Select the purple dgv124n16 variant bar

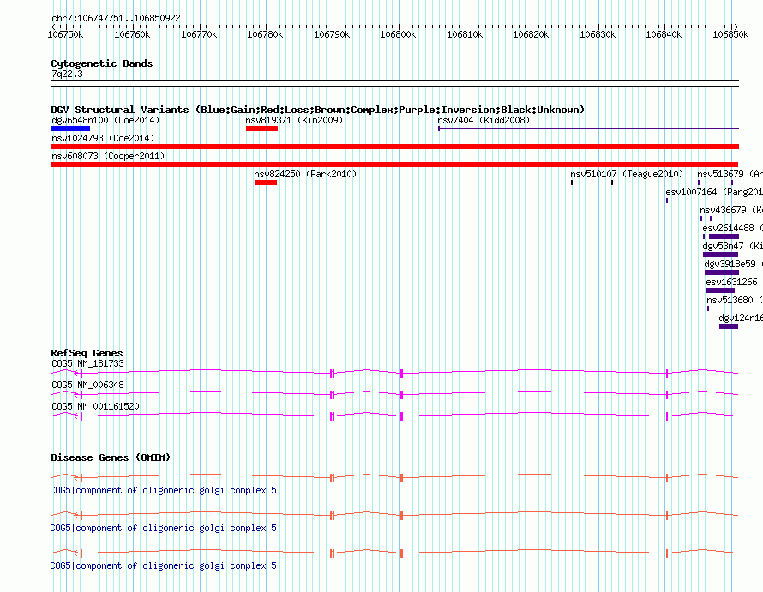coord(729,326)
